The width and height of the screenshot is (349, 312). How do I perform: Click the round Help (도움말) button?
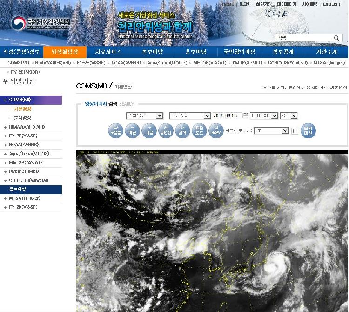pos(115,130)
